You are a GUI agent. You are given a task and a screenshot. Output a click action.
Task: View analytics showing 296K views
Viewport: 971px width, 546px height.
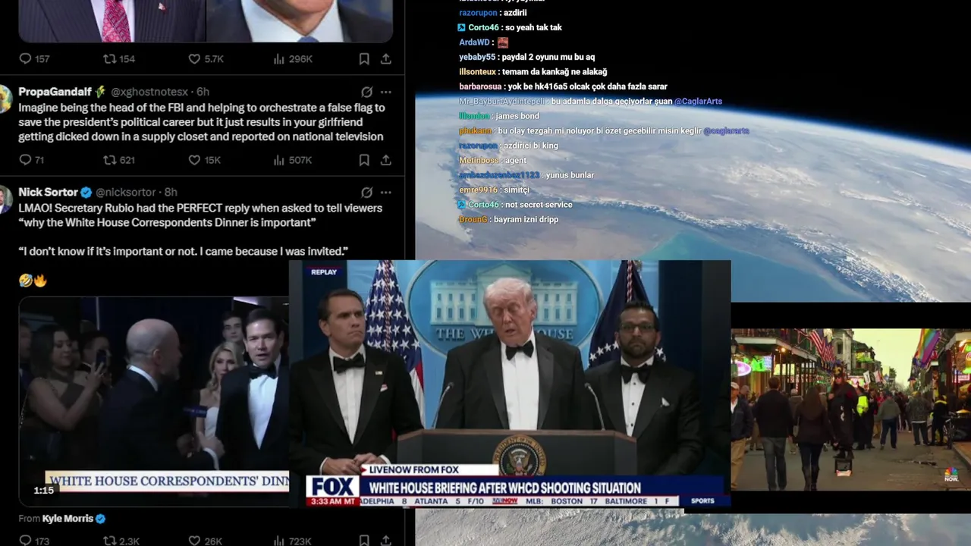pos(292,58)
